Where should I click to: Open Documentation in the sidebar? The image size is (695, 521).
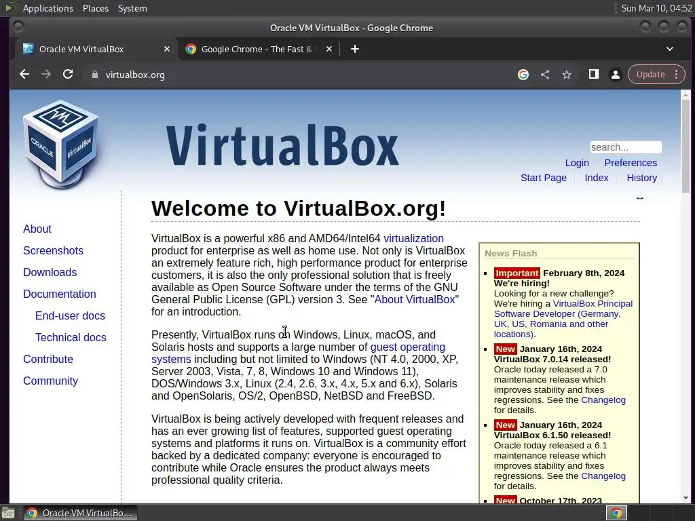click(x=60, y=294)
